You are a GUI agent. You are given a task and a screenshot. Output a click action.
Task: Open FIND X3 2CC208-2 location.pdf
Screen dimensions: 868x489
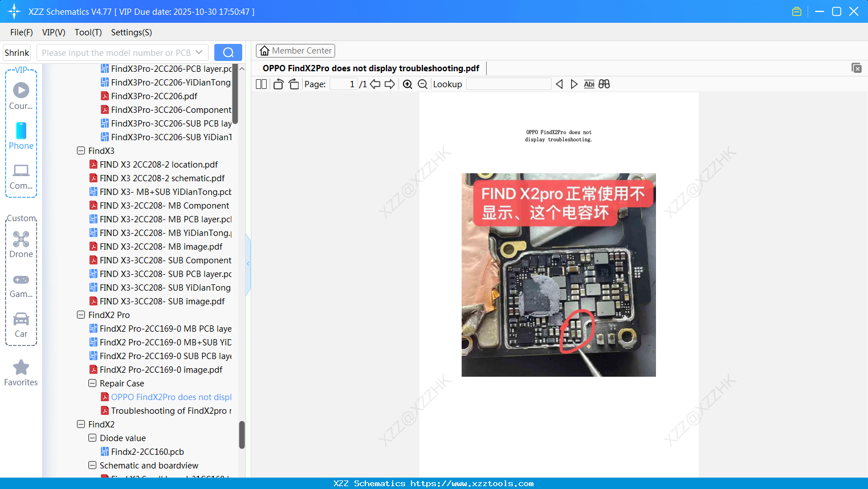coord(159,165)
